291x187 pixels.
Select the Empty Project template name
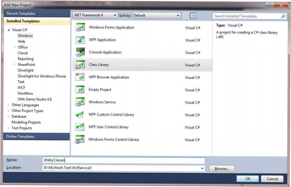point(100,90)
